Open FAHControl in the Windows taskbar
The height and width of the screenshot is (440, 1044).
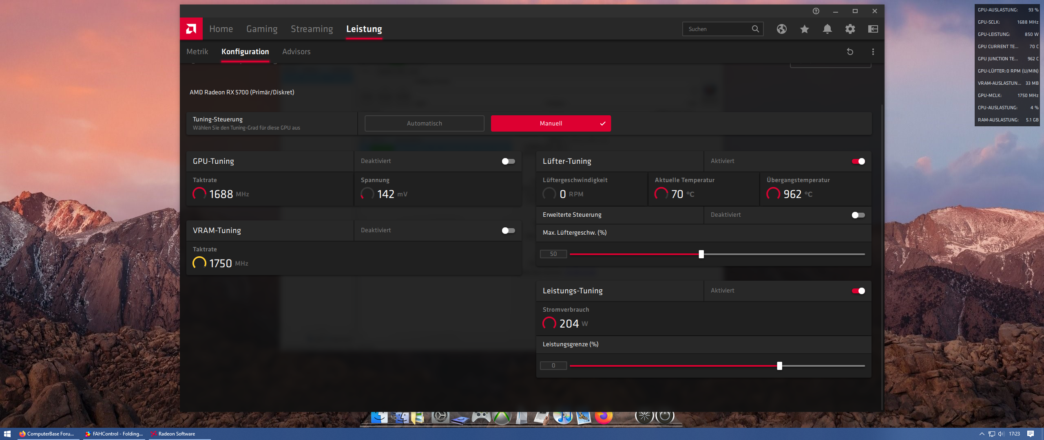[x=114, y=434]
